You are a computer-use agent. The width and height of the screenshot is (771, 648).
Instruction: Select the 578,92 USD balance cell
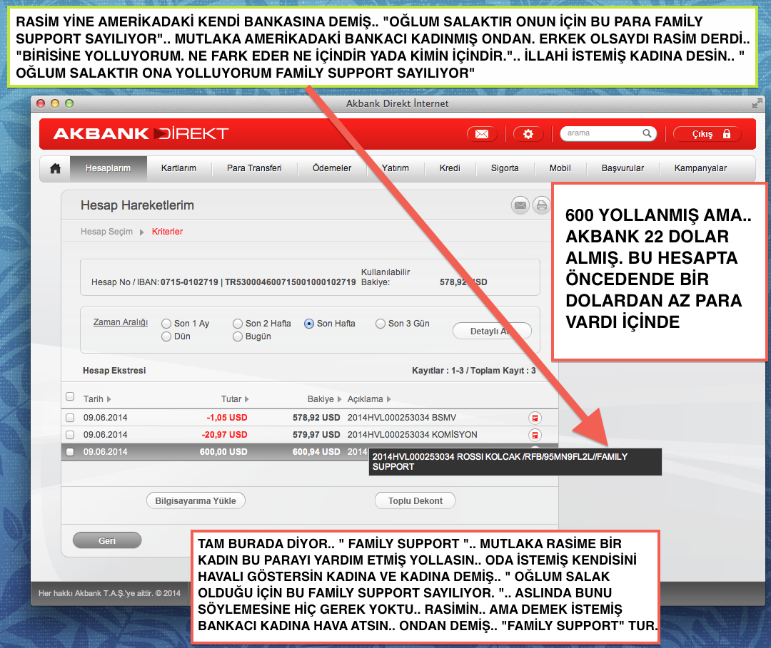point(316,418)
